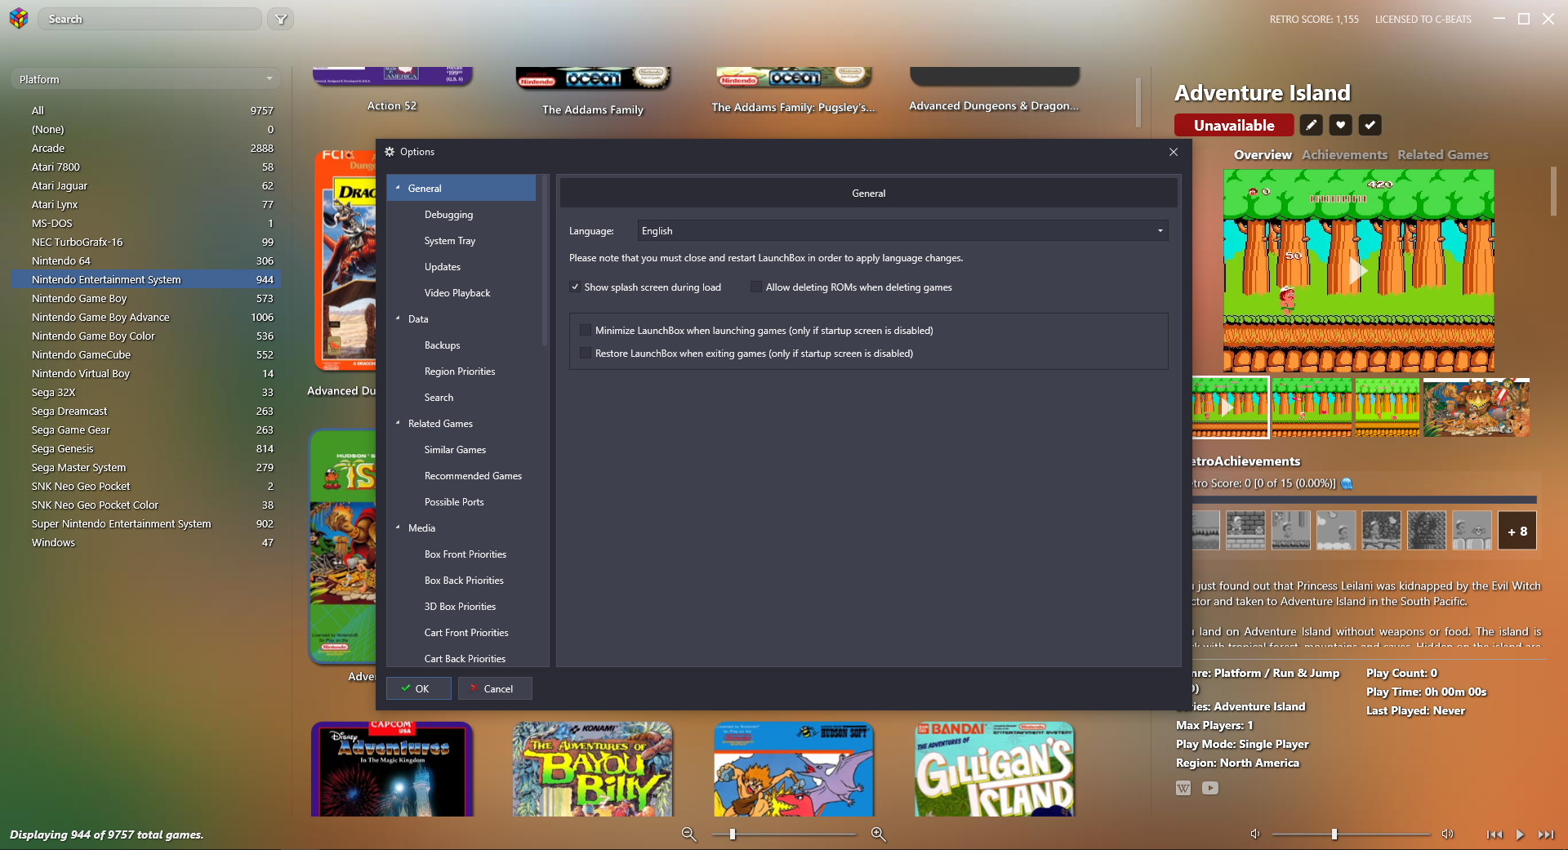Mark game completed with the checkmark icon

pyautogui.click(x=1370, y=125)
